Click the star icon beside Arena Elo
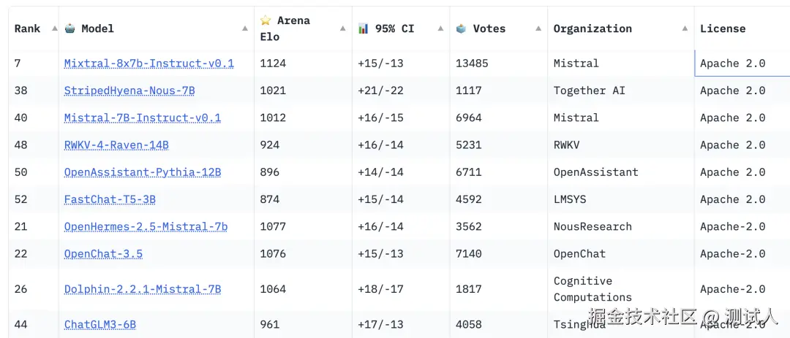This screenshot has height=338, width=790. point(266,20)
